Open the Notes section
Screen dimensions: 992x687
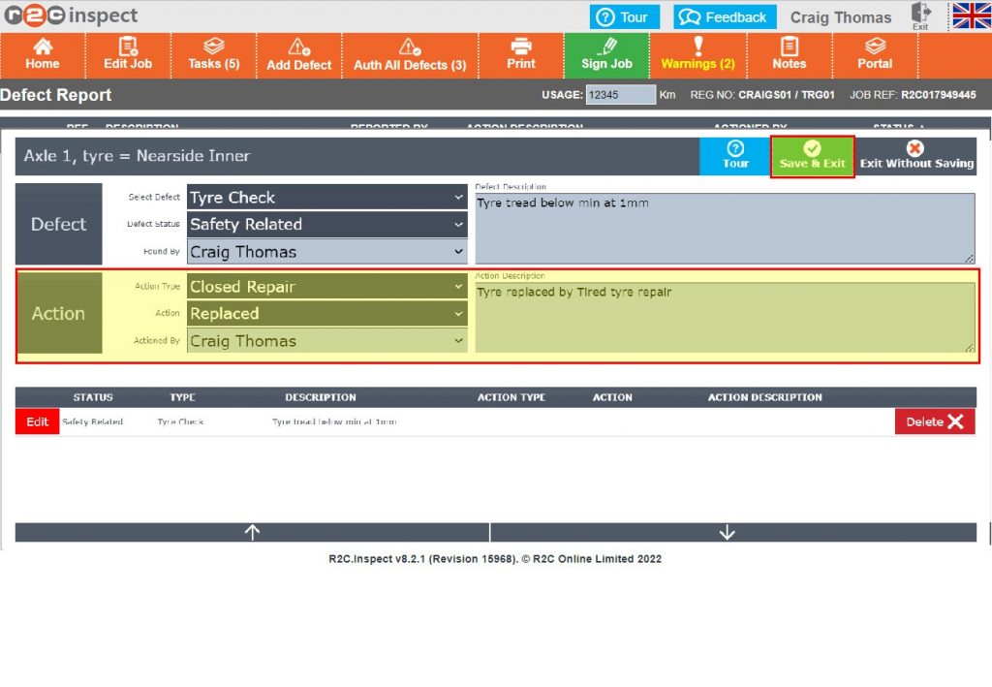tap(789, 55)
